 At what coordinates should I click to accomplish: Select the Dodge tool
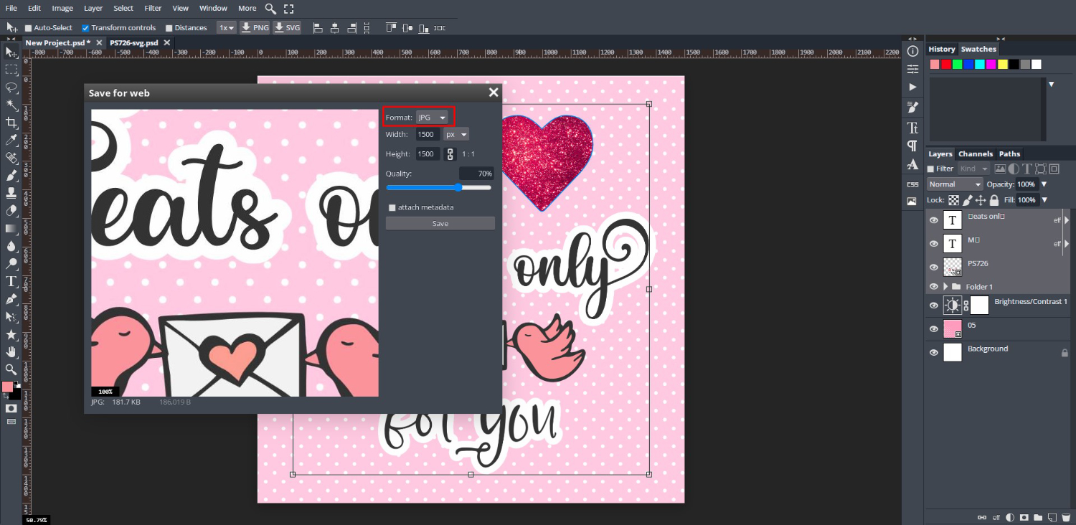(11, 263)
